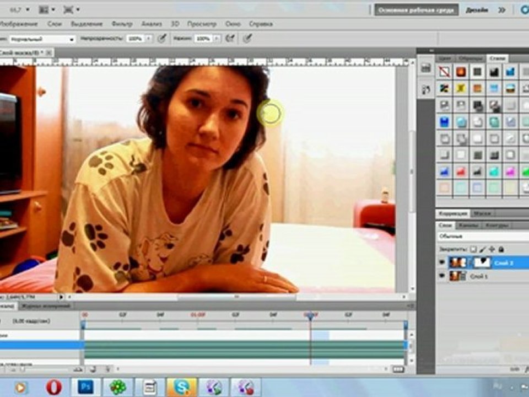Click the screen mode icon
The image size is (529, 397).
click(68, 10)
